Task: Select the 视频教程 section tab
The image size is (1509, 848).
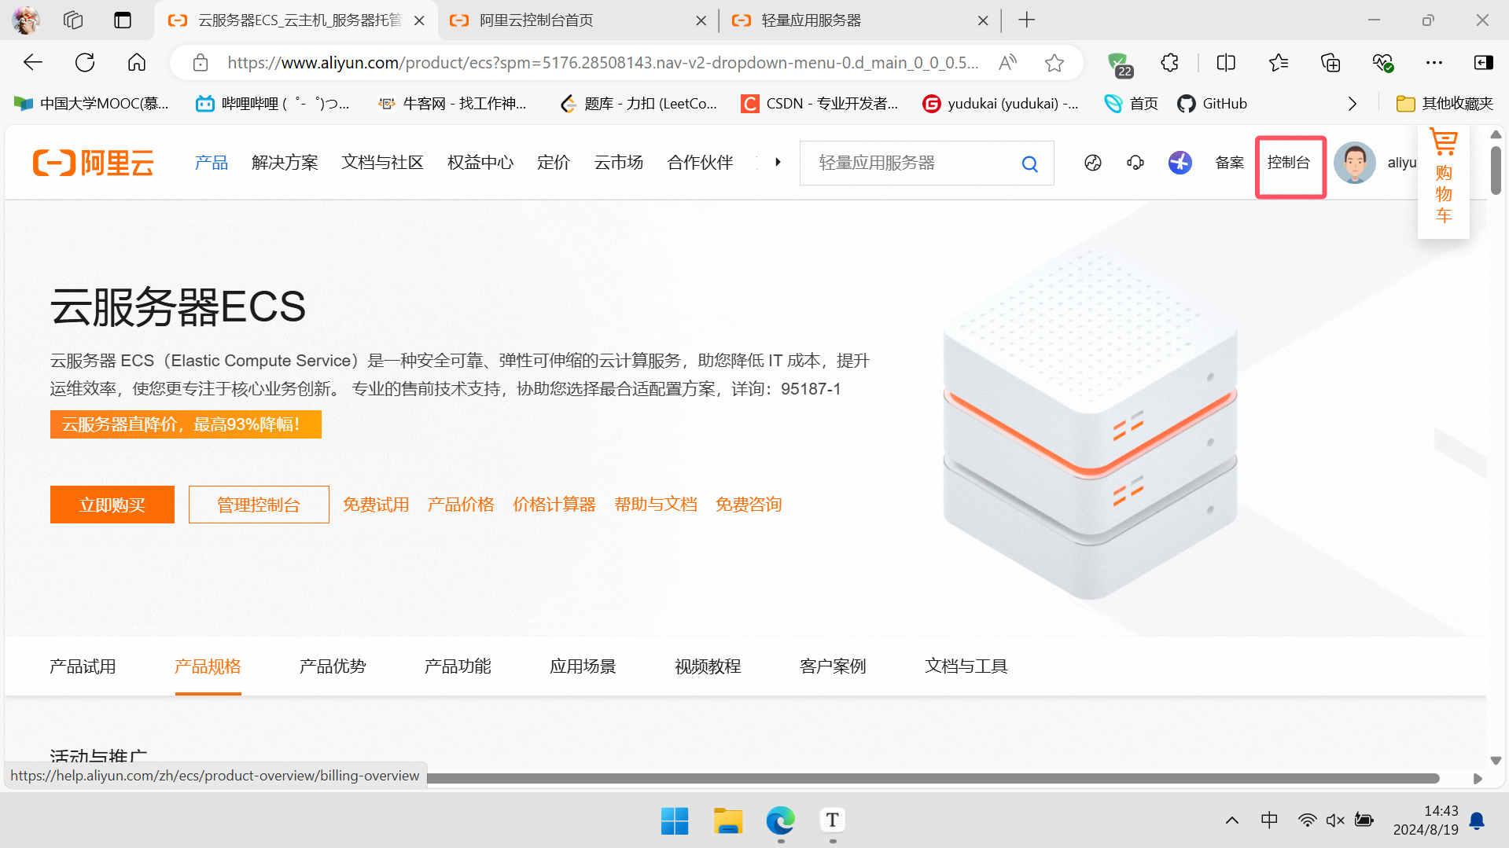Action: point(708,666)
